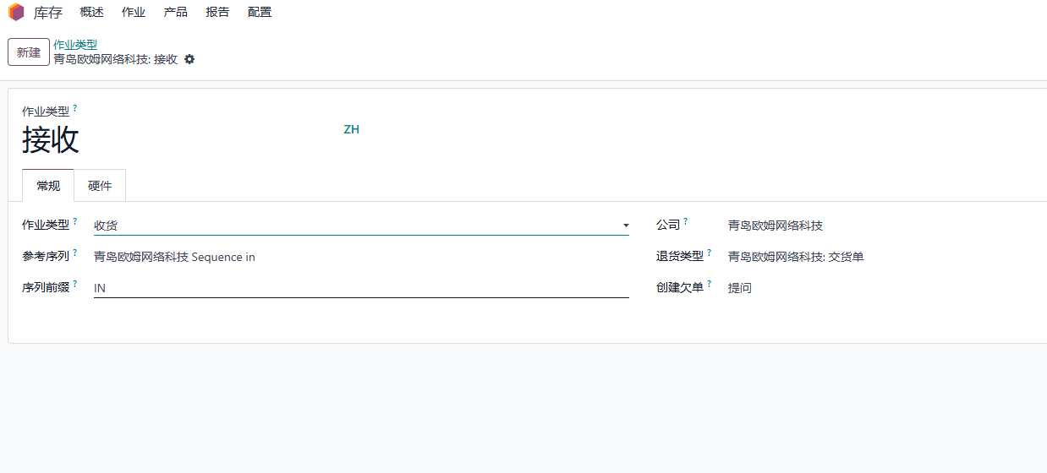
Task: Open the 报告 menu
Action: click(x=217, y=13)
